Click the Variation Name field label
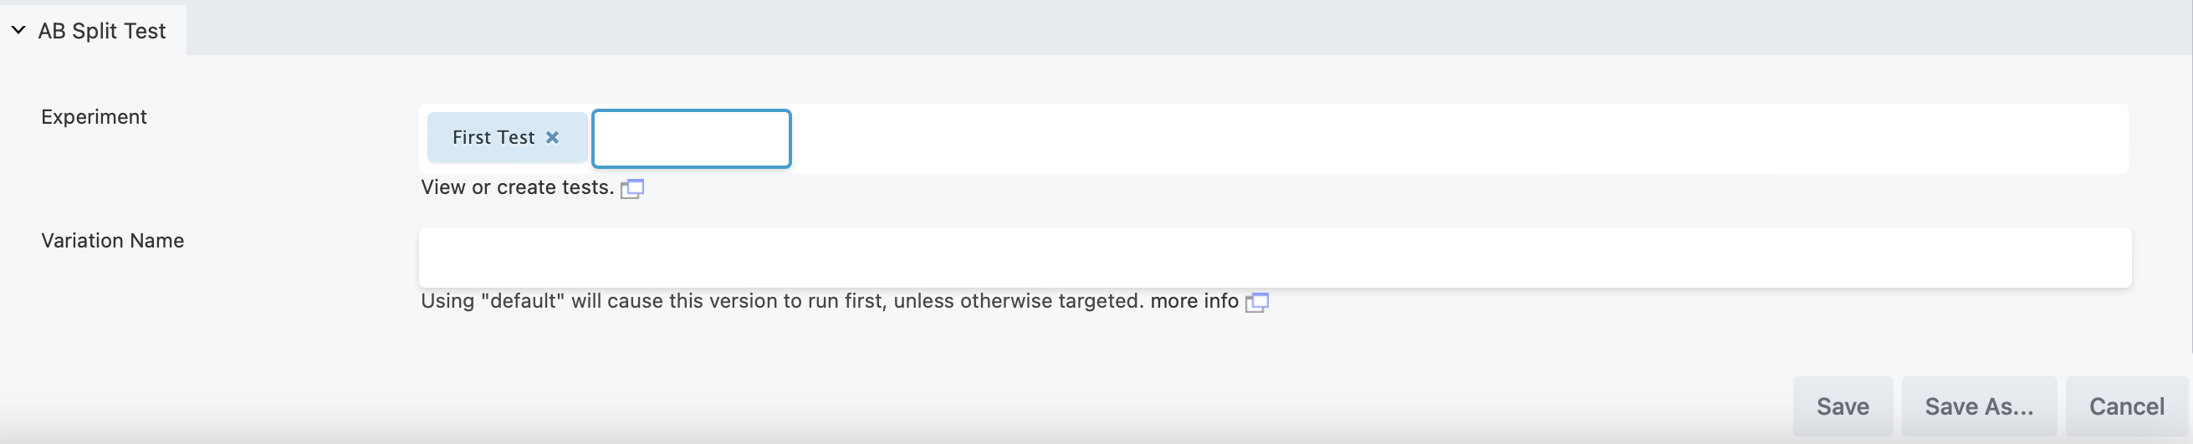This screenshot has width=2193, height=444. [x=112, y=241]
